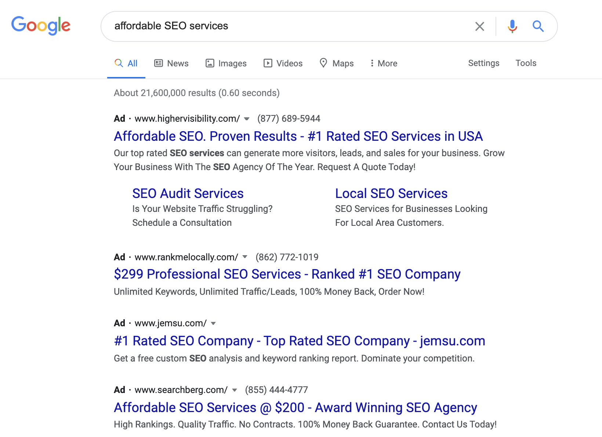Image resolution: width=602 pixels, height=437 pixels.
Task: Open the SEO Audit Services sitelink
Action: pyautogui.click(x=188, y=193)
